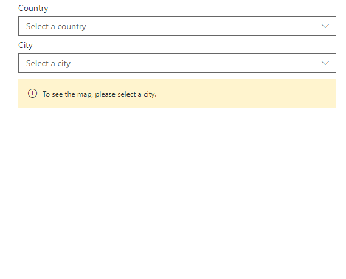Click the word 'country' in the Country placeholder

(72, 27)
